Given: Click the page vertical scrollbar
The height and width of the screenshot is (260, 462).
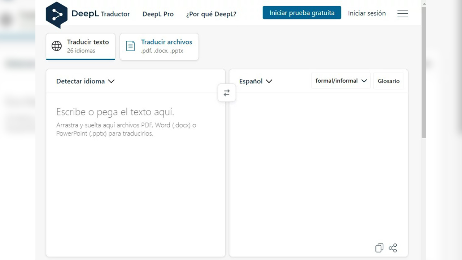Looking at the screenshot, I should coord(424,72).
